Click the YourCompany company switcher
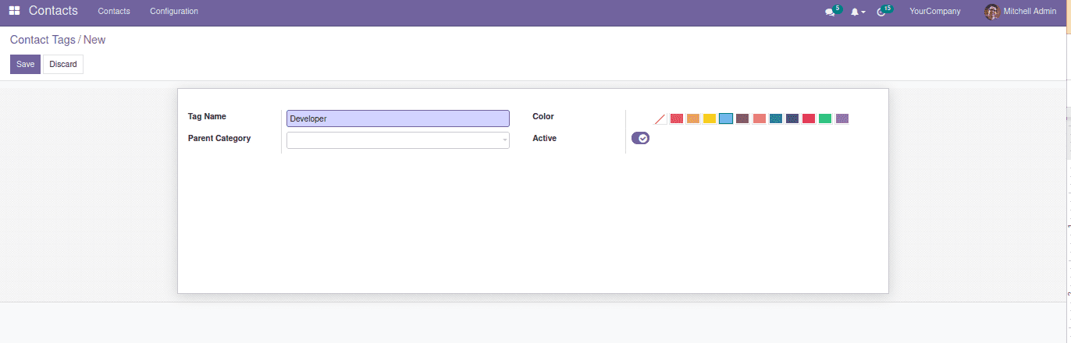 point(934,12)
